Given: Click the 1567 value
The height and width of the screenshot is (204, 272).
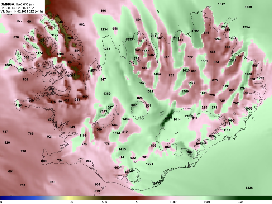Looking at the screenshot, I should tap(109, 107).
